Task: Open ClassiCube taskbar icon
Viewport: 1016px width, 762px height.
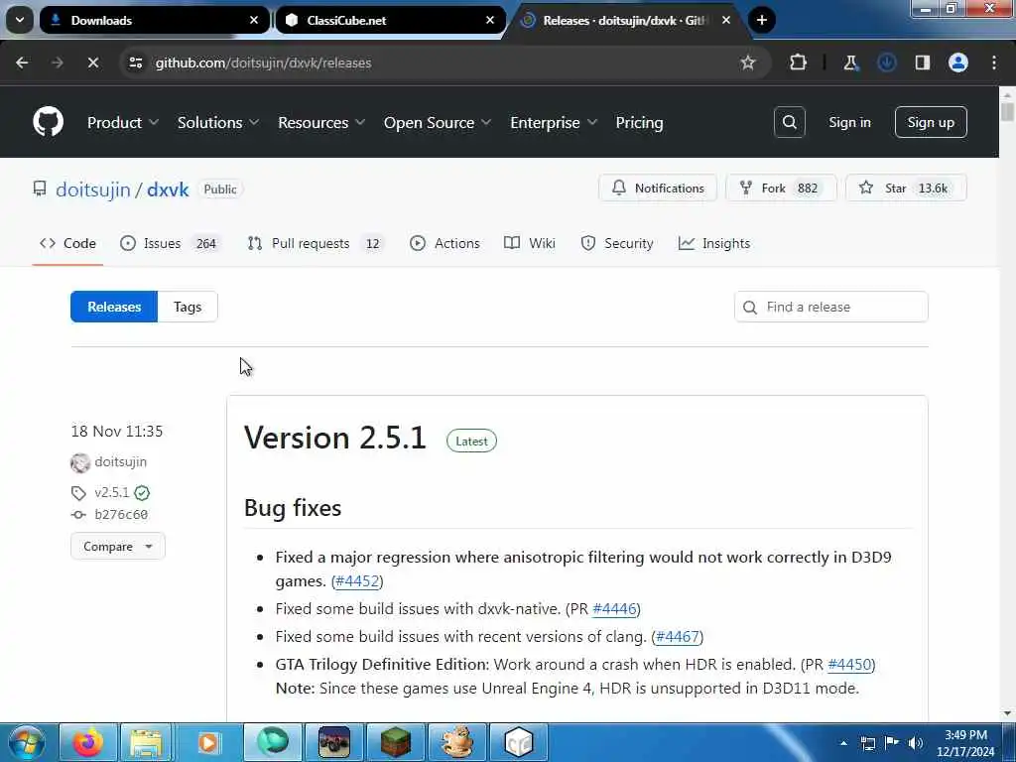Action: (519, 742)
